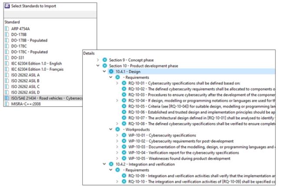The height and width of the screenshot is (186, 281).
Task: Click the document icon beside DO-178C
Action: pos(7,46)
